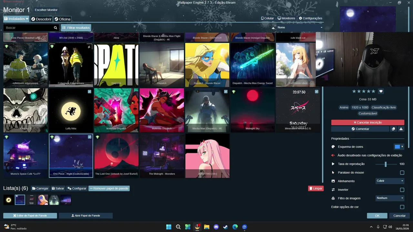413x232 pixels.
Task: Confirm with the OK button
Action: pos(377,216)
